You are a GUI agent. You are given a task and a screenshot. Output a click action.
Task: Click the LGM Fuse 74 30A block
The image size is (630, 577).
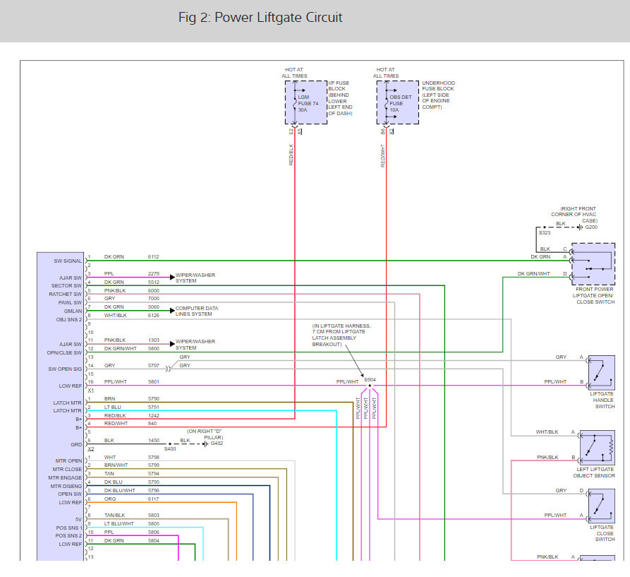(306, 102)
